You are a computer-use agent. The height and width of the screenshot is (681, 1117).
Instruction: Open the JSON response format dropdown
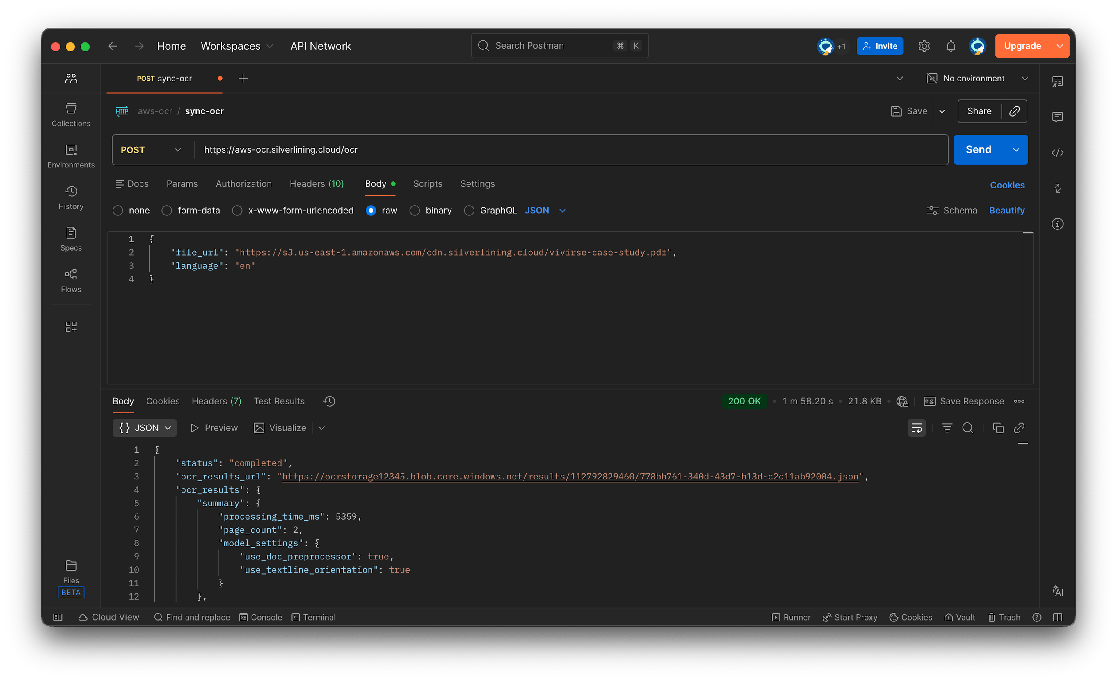click(x=145, y=428)
